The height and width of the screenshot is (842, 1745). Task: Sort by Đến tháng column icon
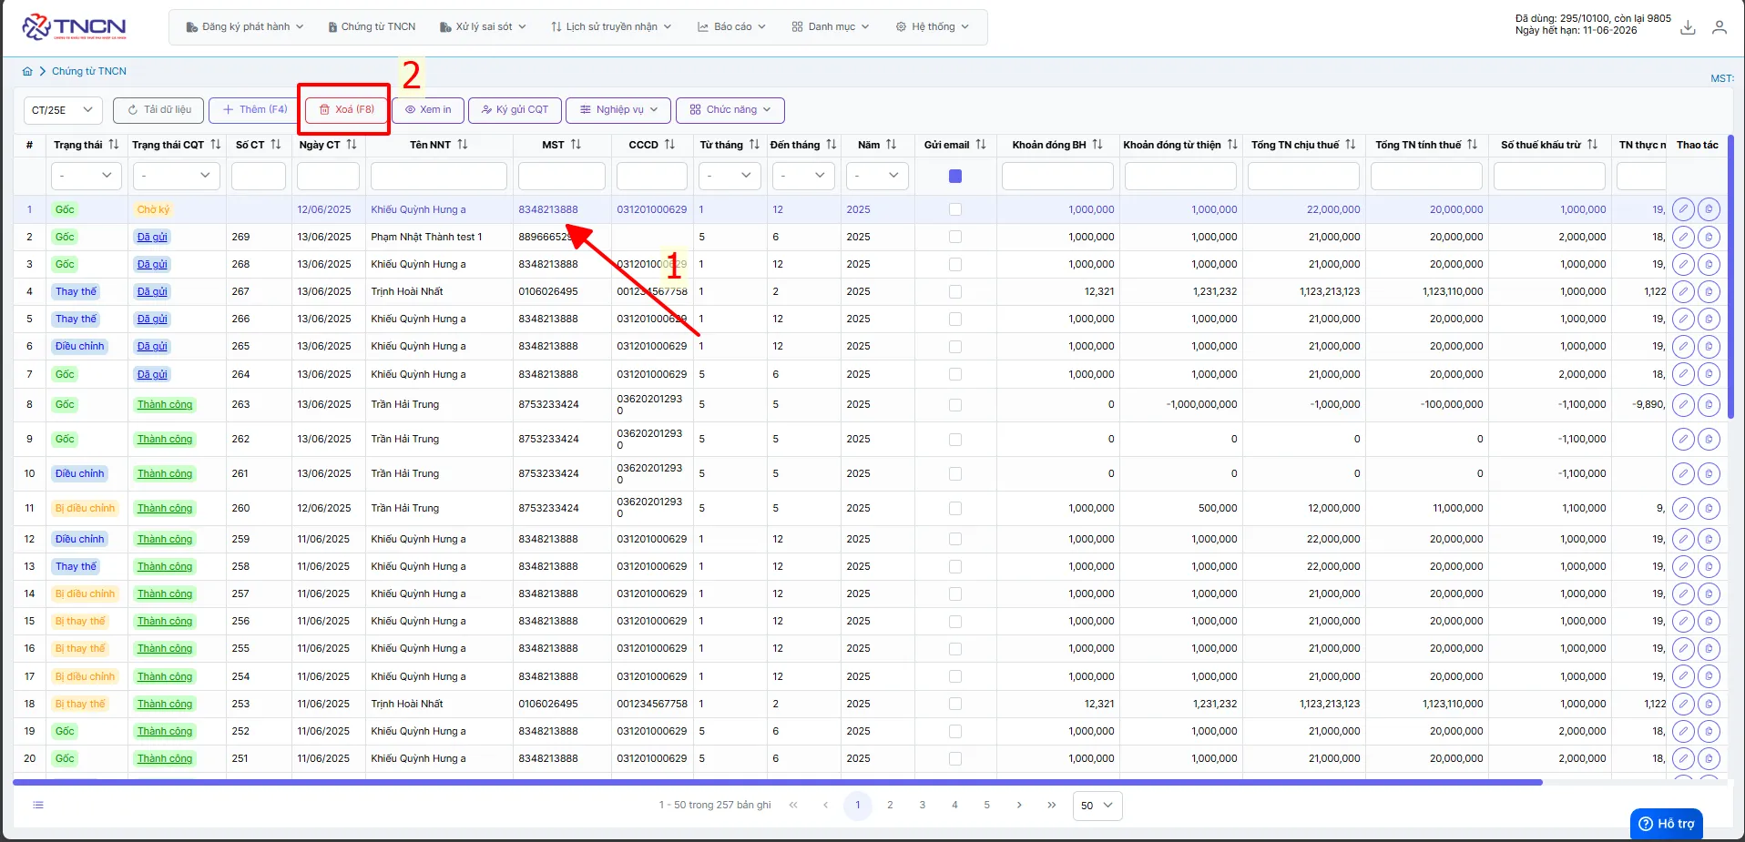click(832, 145)
